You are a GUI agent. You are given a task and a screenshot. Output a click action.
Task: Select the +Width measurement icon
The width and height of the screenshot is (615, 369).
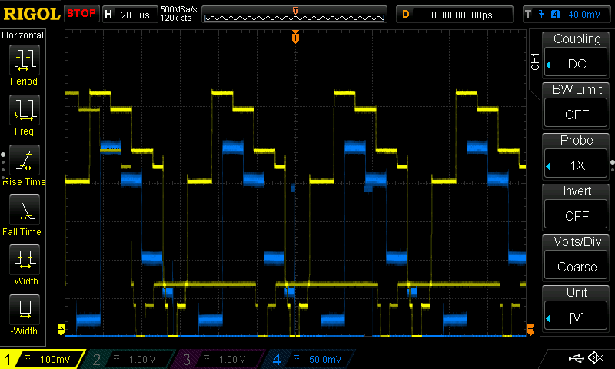[x=25, y=259]
